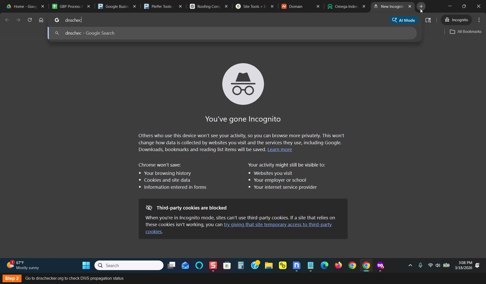Open the yellow gears app on taskbar

click(282, 265)
